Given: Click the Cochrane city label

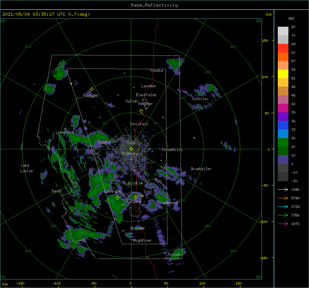Looking at the screenshot, I should coord(112,191).
